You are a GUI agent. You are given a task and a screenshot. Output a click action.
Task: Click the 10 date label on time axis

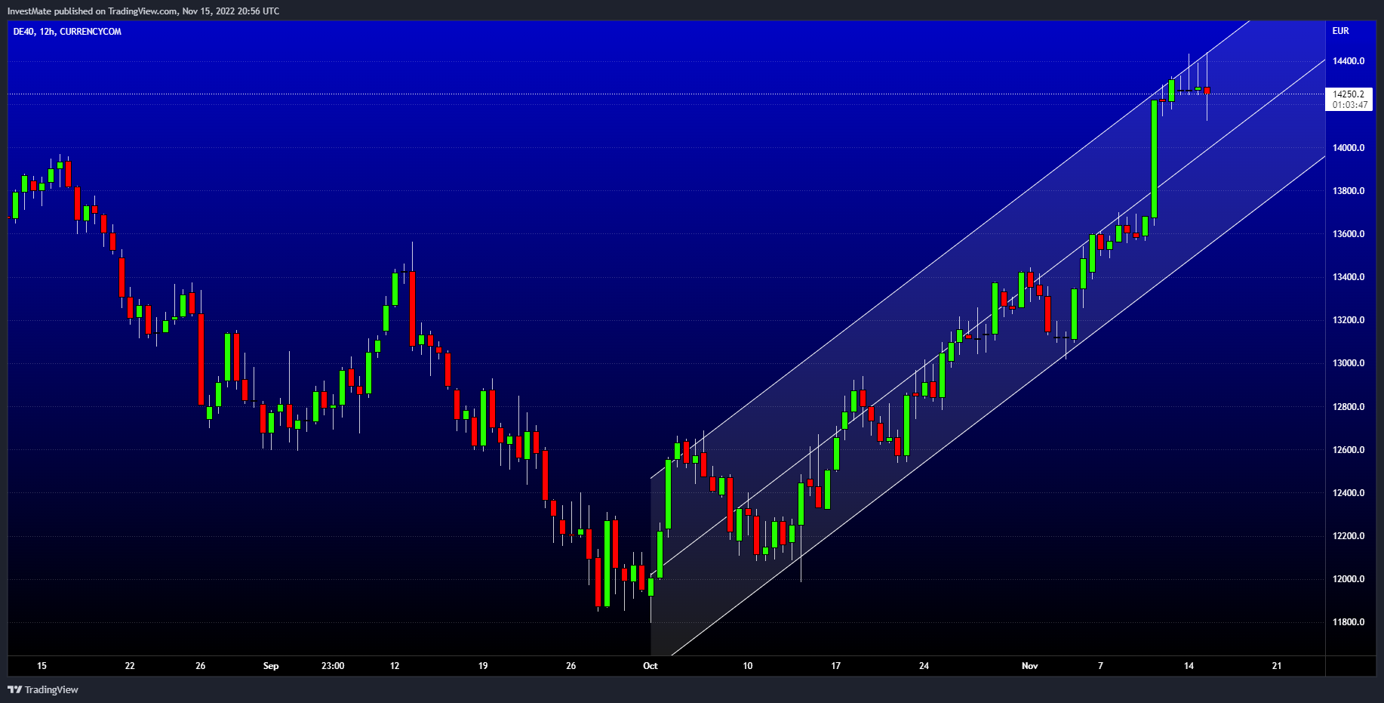[x=747, y=666]
